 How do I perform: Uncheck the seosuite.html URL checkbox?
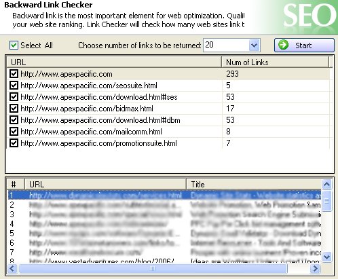(14, 86)
